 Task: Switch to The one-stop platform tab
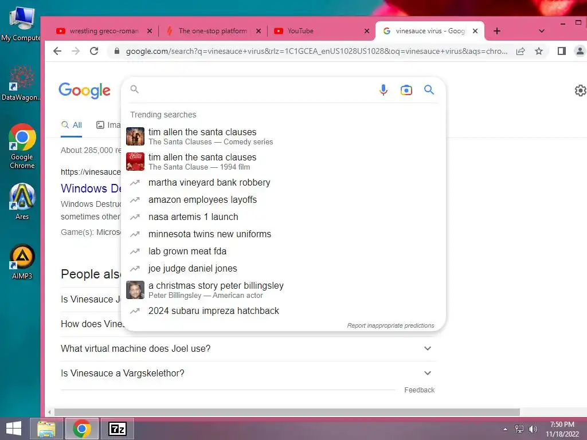(x=212, y=31)
